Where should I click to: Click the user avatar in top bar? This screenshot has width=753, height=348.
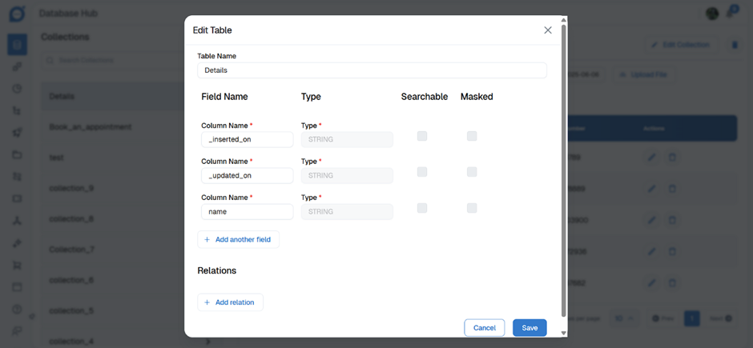[x=712, y=14]
